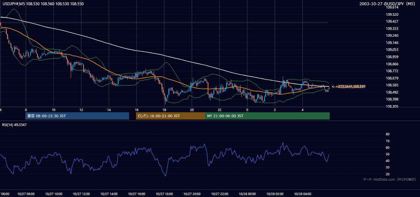Viewport: 420px width, 197px height.
Task: Click hour tick 0 under the price chart
Action: (247, 110)
